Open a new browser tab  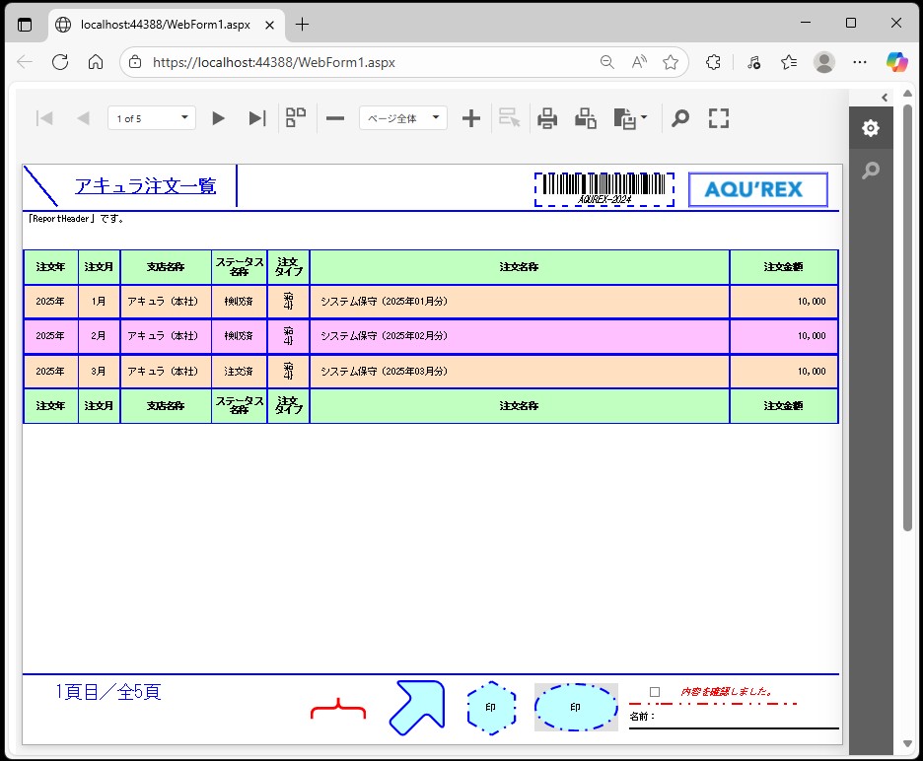click(x=302, y=24)
